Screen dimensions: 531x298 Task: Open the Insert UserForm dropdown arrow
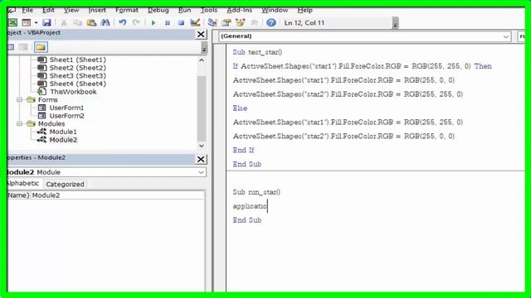36,22
